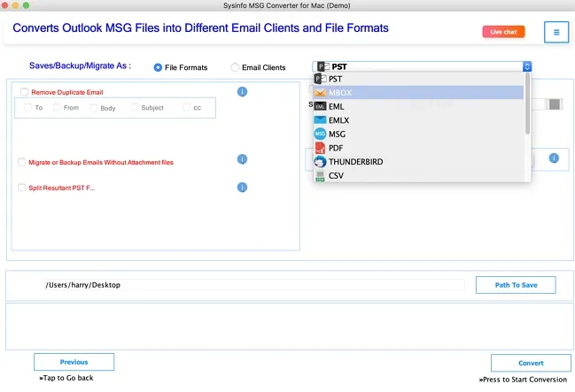
Task: Choose THUNDERBIRD option in dropdown list
Action: tap(418, 162)
